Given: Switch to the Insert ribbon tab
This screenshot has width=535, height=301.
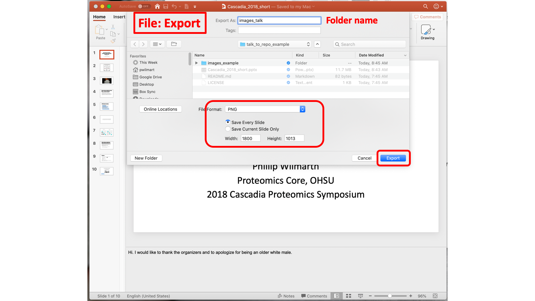Looking at the screenshot, I should click(x=119, y=17).
